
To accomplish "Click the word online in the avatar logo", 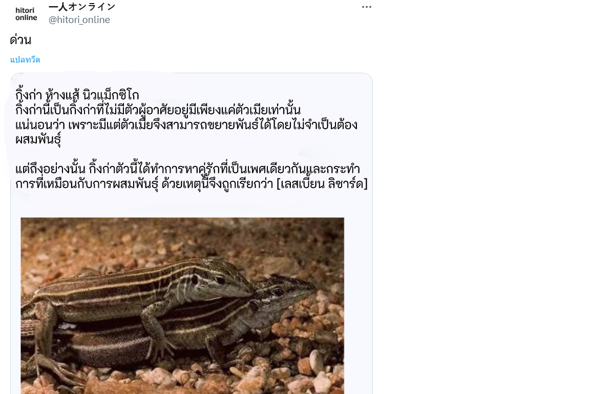I will pos(26,18).
